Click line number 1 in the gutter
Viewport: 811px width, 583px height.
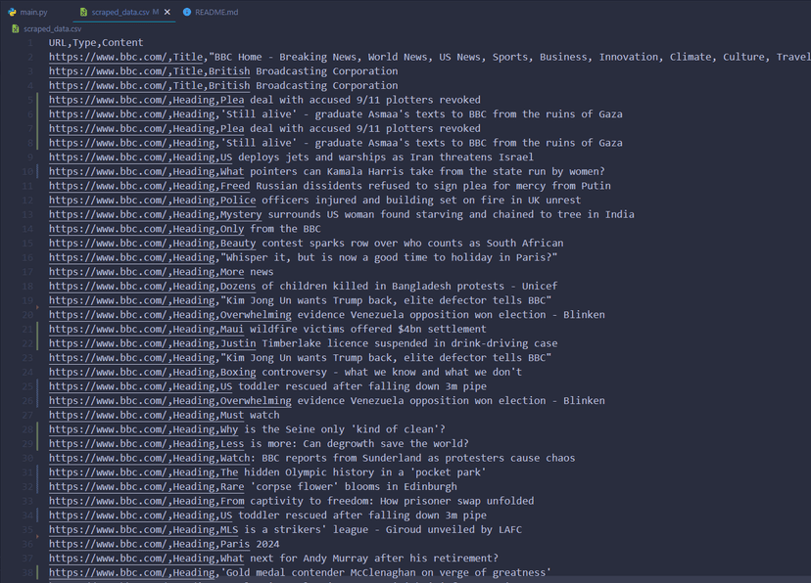28,43
